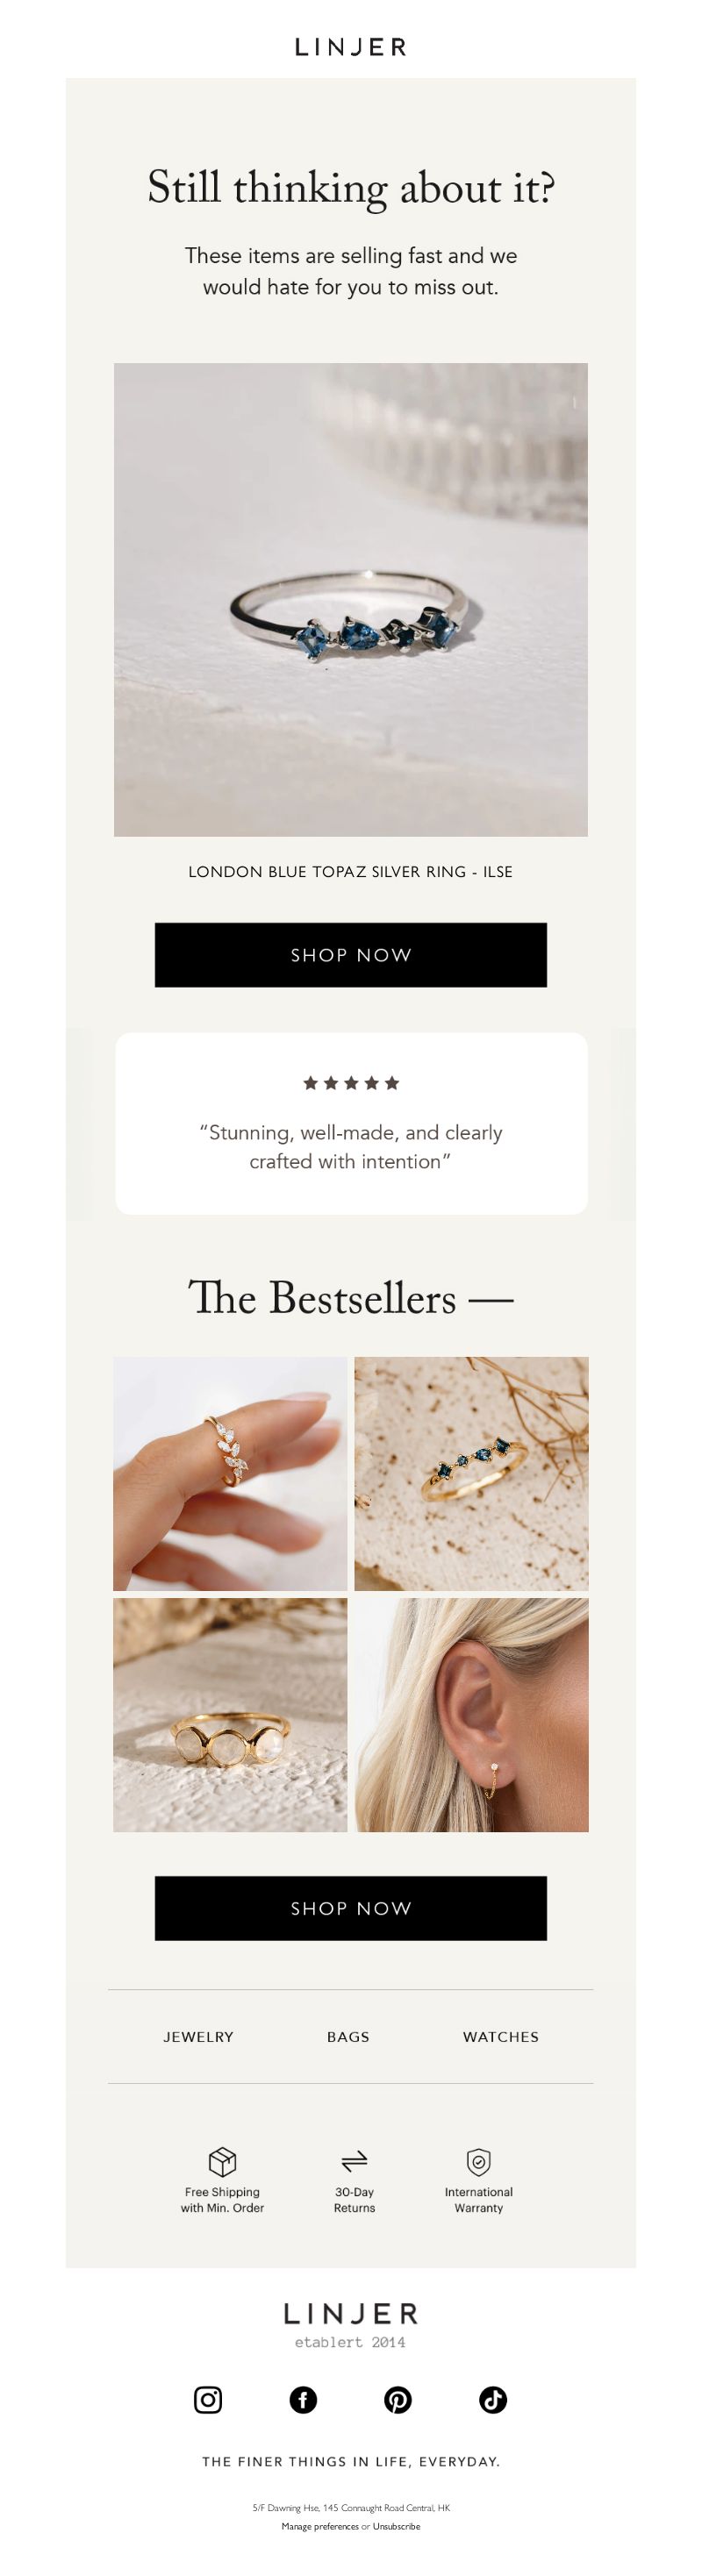Click the LINJER logo at the top
This screenshot has width=702, height=2576.
(351, 47)
